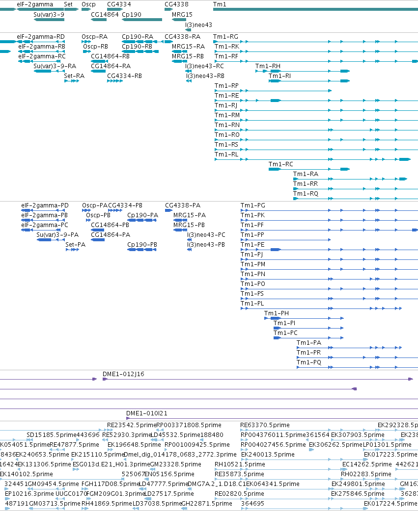Select transcript Tm1-RH
Viewport: 418px width, 511px height.
(x=268, y=66)
